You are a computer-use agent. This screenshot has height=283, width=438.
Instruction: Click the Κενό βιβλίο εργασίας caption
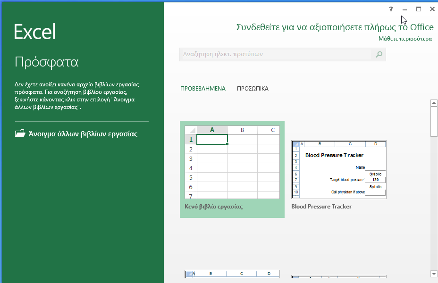click(214, 207)
